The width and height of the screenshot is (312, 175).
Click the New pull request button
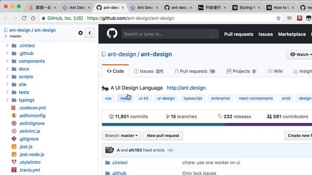point(163,136)
